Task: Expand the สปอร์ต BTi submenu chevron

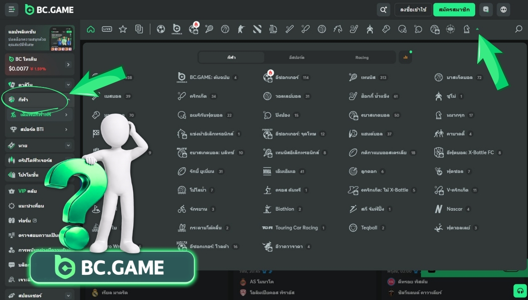Action: click(x=66, y=130)
